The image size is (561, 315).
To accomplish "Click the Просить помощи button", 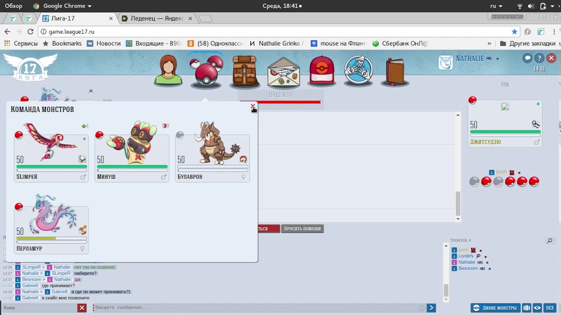I will coord(302,229).
